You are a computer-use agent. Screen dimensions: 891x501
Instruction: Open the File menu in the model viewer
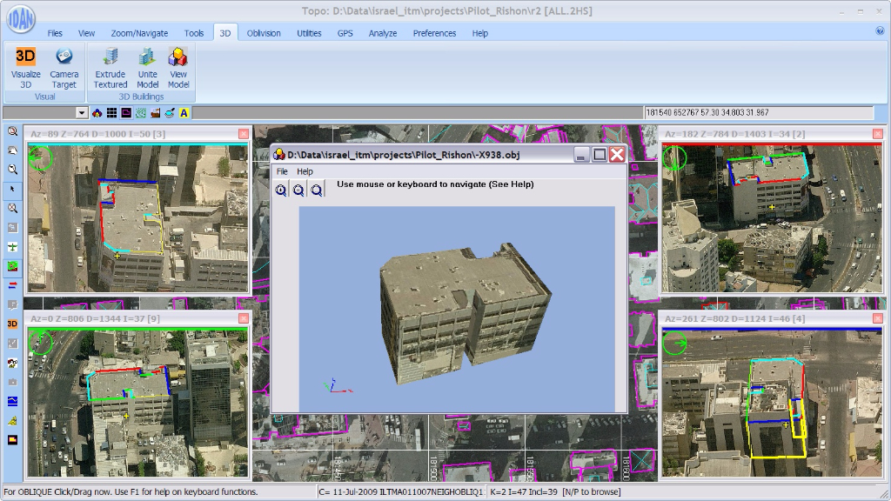tap(282, 171)
